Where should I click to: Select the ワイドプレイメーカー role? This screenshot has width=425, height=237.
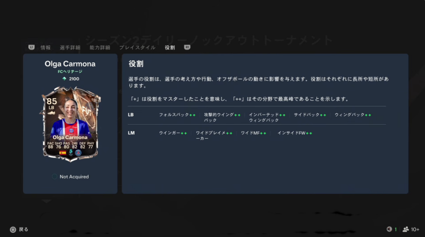coord(214,135)
